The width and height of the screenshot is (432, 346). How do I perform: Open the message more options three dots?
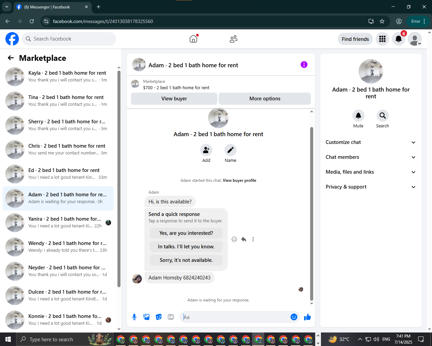click(253, 239)
